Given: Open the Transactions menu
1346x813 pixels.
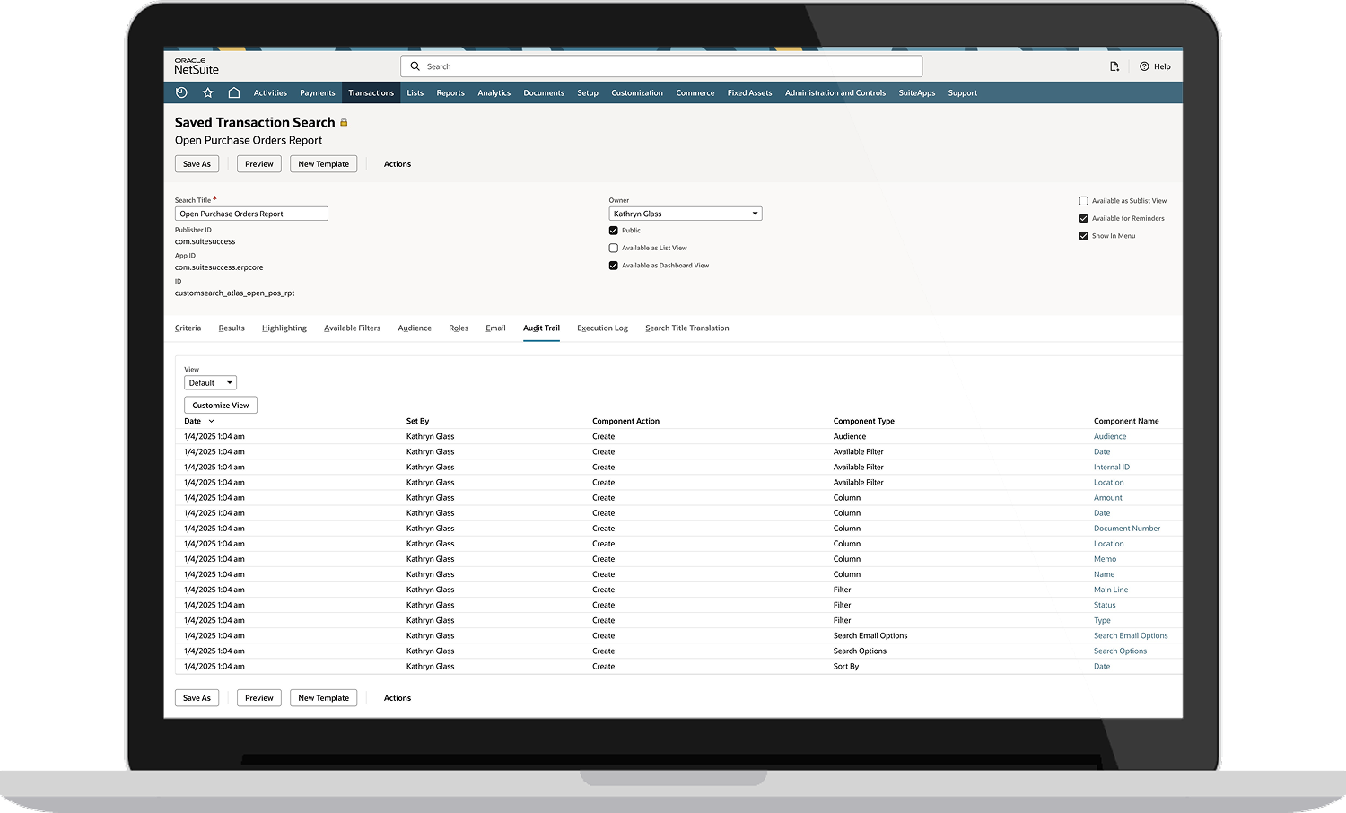Looking at the screenshot, I should [371, 92].
